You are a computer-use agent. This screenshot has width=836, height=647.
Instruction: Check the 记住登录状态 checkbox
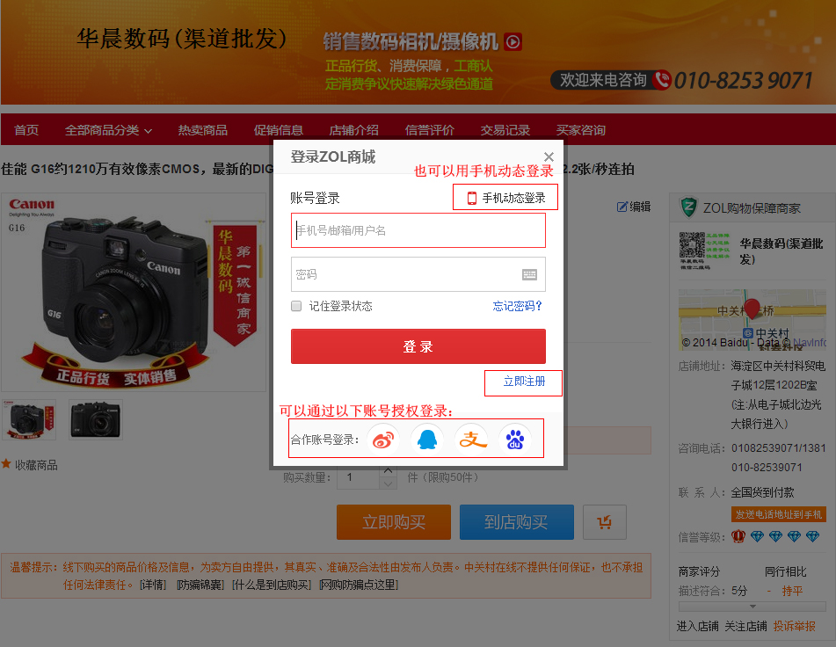tap(296, 306)
